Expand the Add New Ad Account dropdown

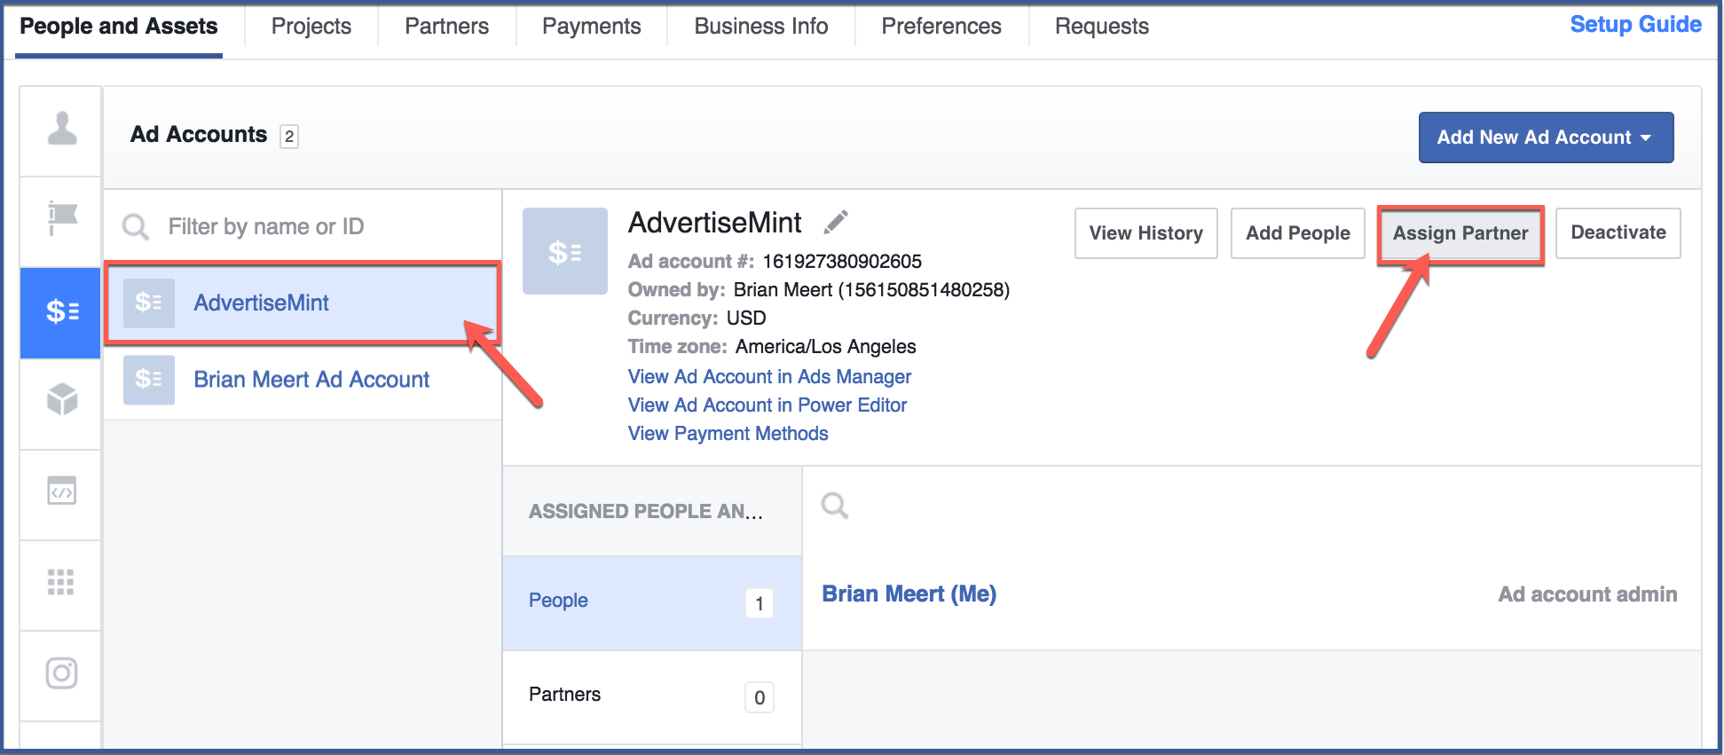pos(1545,138)
